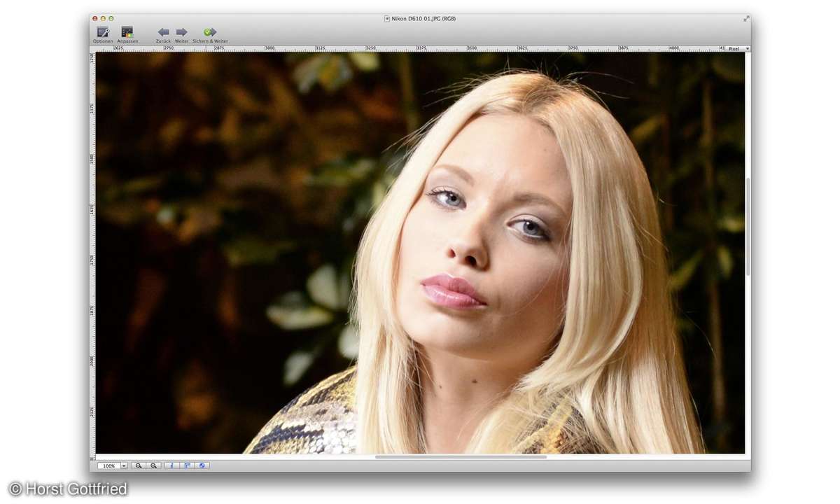840x504 pixels.
Task: Open the Optionen tool in the toolbar
Action: pyautogui.click(x=103, y=34)
